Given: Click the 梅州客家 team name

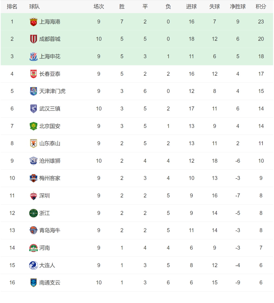Looking at the screenshot, I should [x=50, y=178].
